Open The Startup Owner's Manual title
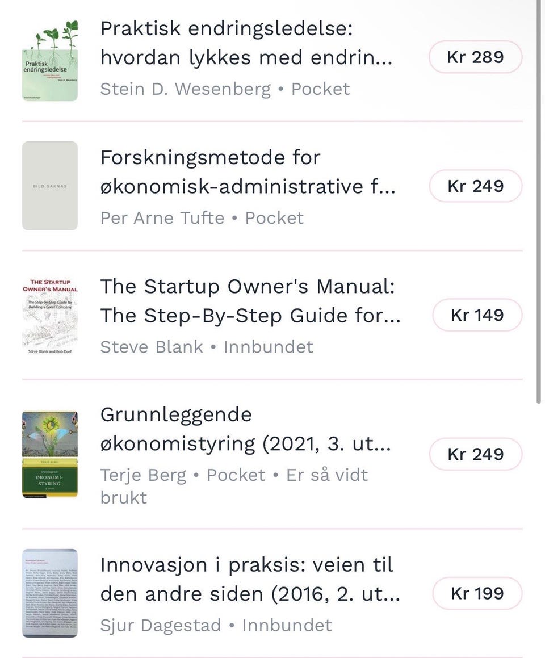 (x=250, y=300)
